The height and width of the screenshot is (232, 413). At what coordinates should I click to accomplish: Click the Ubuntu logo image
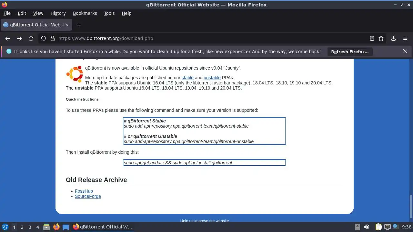(x=75, y=74)
